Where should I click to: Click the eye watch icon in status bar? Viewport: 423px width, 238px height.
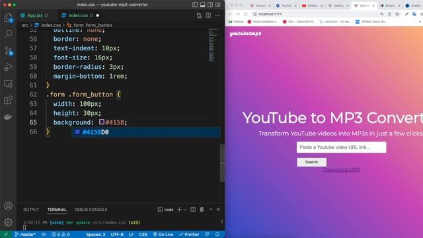[x=44, y=234]
